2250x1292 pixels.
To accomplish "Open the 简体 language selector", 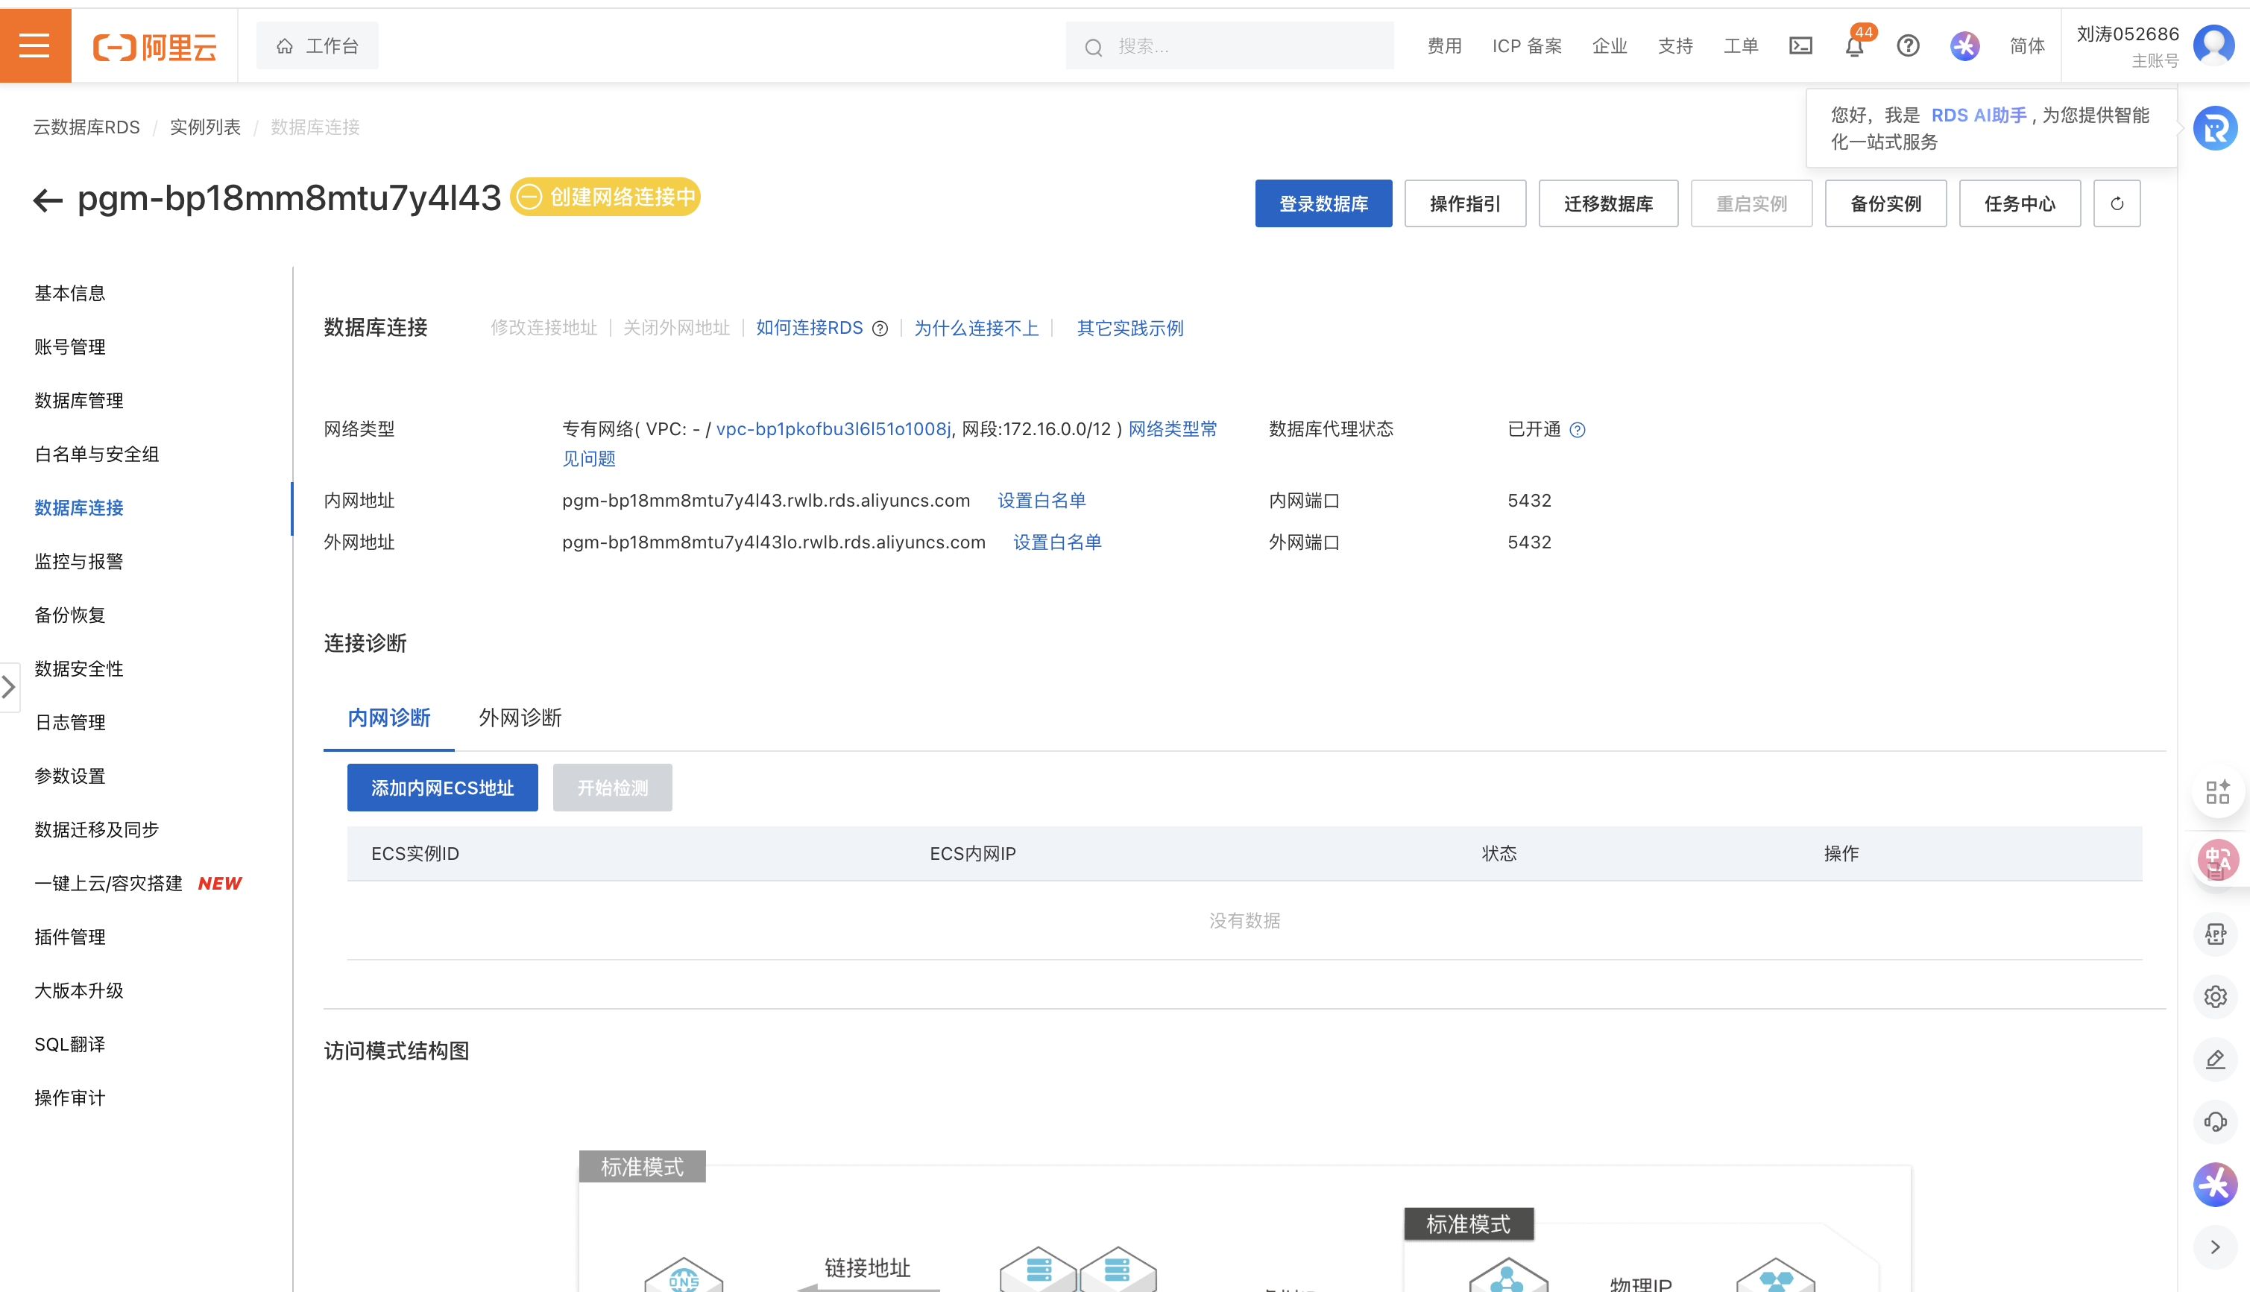I will [2026, 46].
